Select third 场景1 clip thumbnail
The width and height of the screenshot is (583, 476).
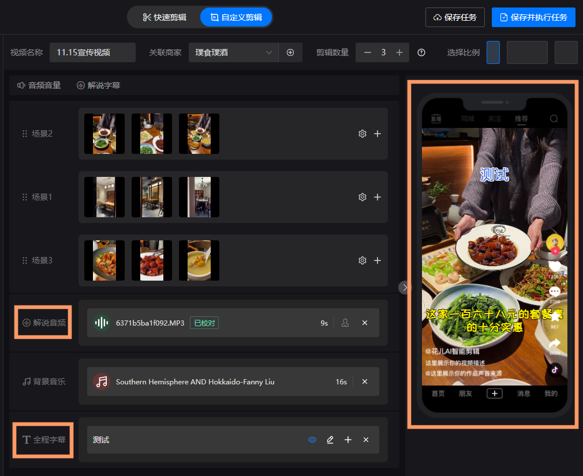pos(199,197)
